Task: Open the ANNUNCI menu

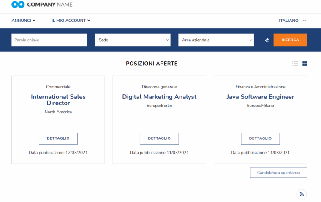Action: pyautogui.click(x=24, y=21)
